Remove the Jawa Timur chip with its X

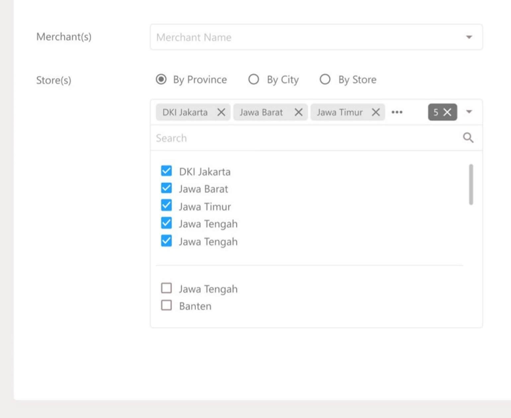click(x=376, y=112)
